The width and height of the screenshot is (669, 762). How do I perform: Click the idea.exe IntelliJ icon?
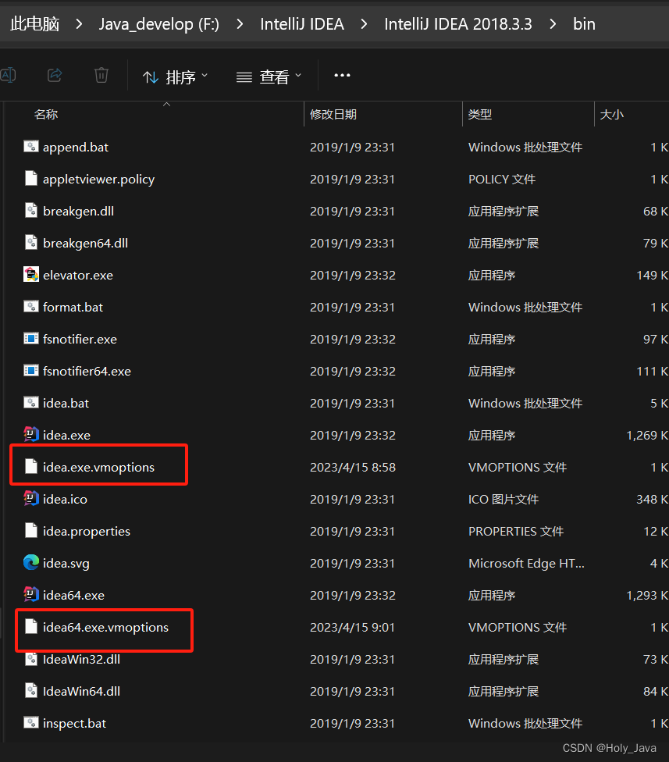[x=31, y=434]
